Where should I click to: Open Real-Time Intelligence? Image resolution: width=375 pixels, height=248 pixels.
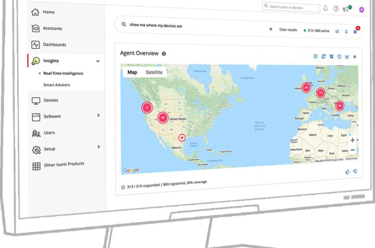[x=63, y=73]
